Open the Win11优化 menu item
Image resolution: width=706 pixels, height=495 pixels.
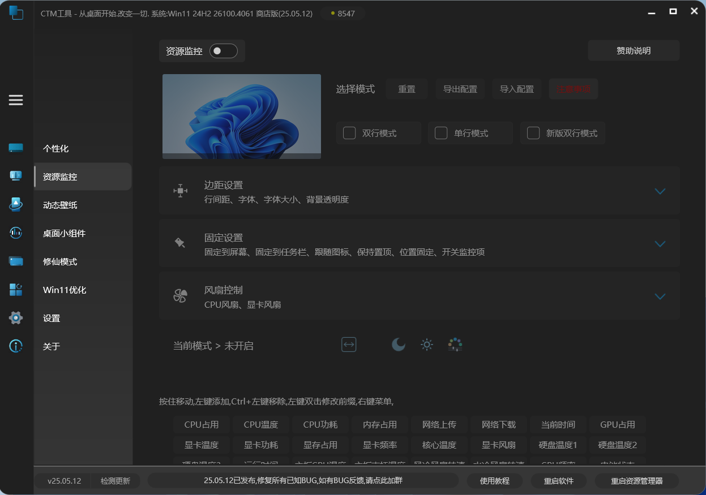pyautogui.click(x=83, y=290)
